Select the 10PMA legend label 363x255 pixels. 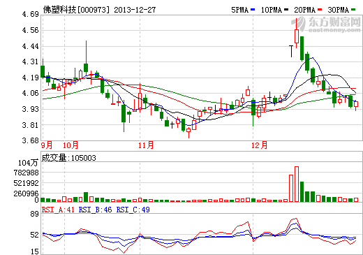pyautogui.click(x=272, y=10)
